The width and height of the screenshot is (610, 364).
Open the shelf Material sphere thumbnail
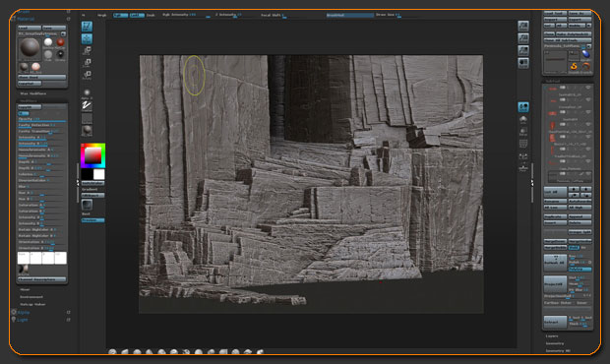87,130
